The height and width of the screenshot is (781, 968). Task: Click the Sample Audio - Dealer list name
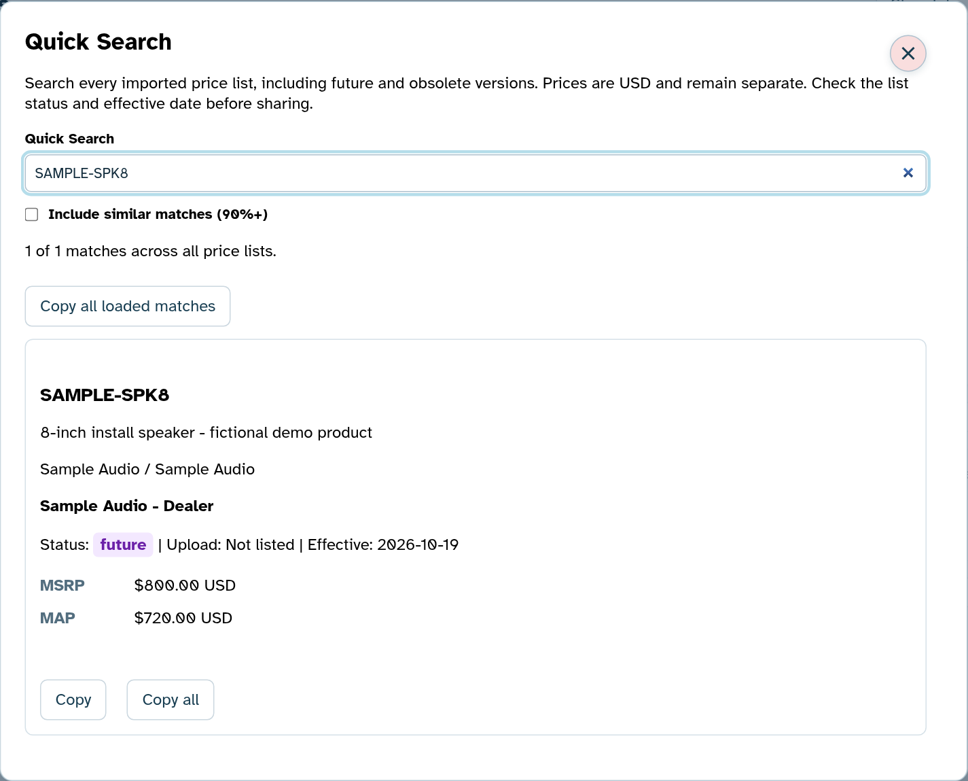(127, 506)
